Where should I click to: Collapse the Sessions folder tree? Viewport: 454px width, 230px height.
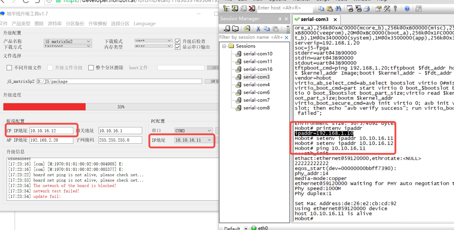click(x=224, y=46)
